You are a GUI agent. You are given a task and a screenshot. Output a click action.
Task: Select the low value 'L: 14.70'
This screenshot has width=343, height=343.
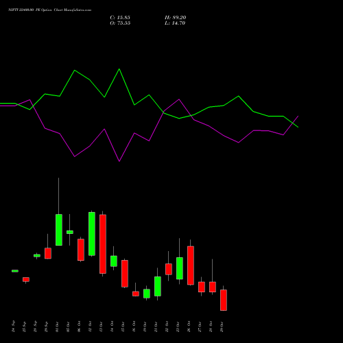point(175,23)
